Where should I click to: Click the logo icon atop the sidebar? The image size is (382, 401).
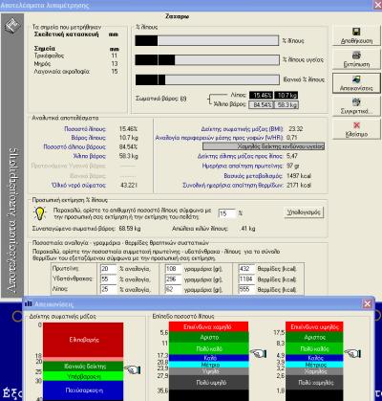tap(12, 26)
